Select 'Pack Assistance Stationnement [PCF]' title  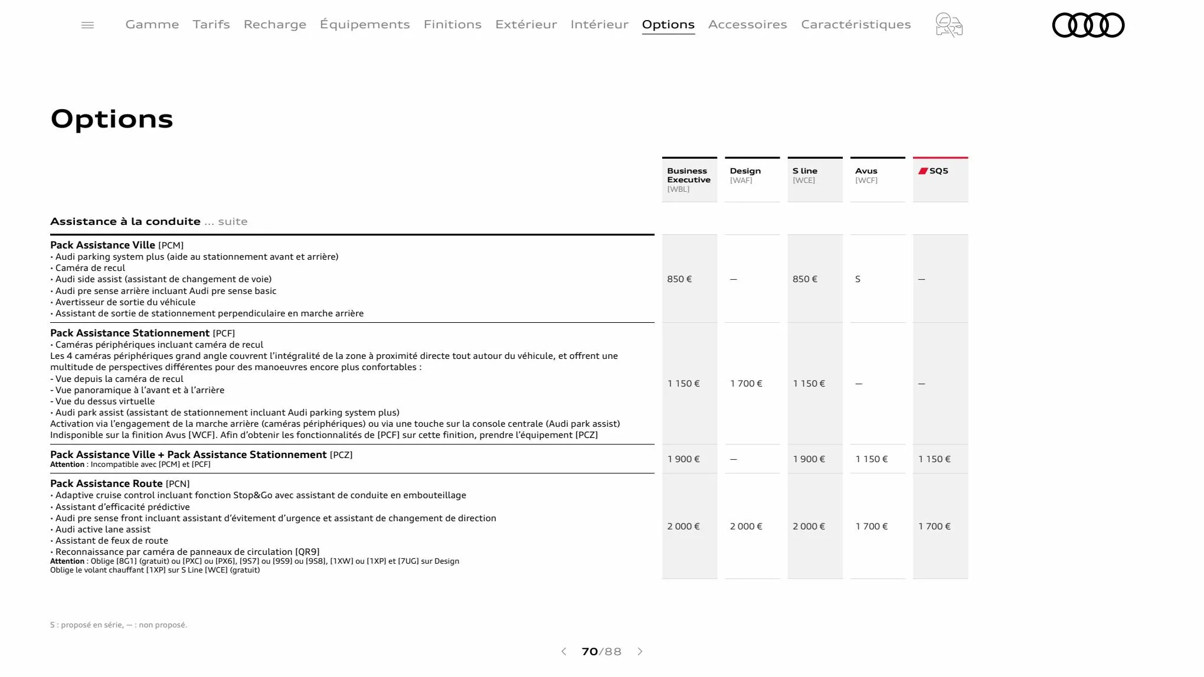[x=143, y=333]
